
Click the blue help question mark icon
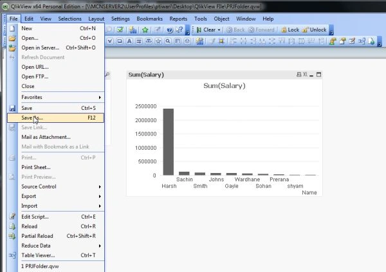click(x=169, y=30)
